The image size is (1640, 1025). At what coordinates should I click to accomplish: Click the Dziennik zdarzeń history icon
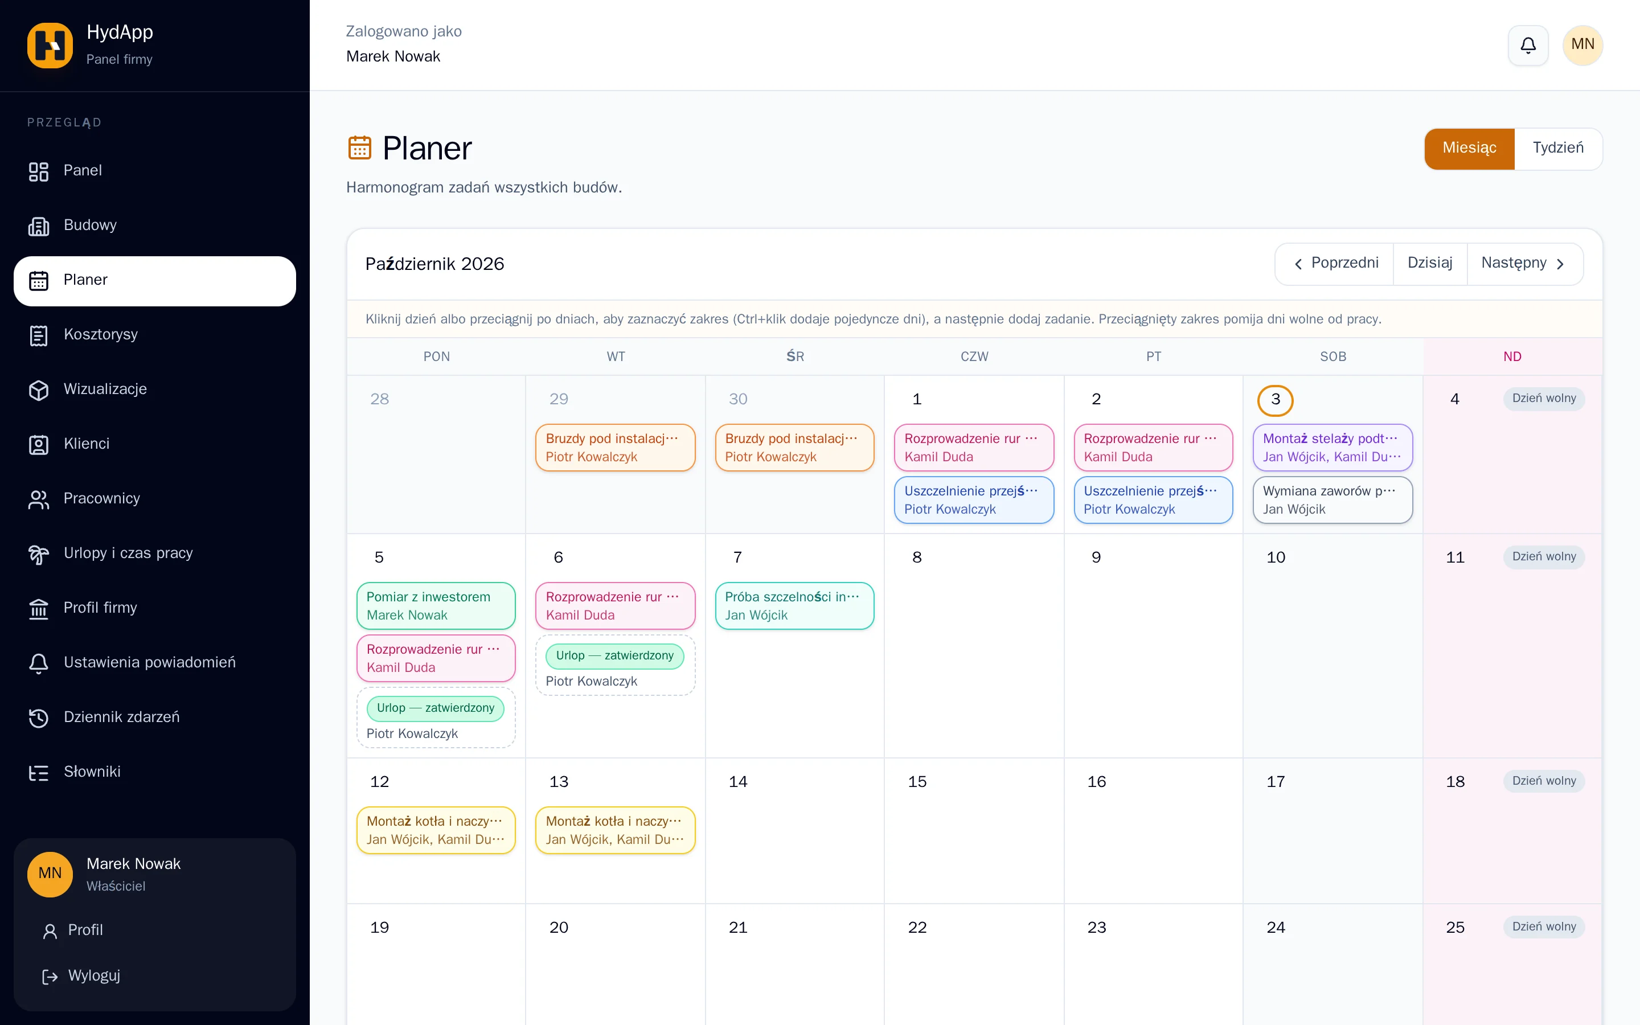[39, 718]
